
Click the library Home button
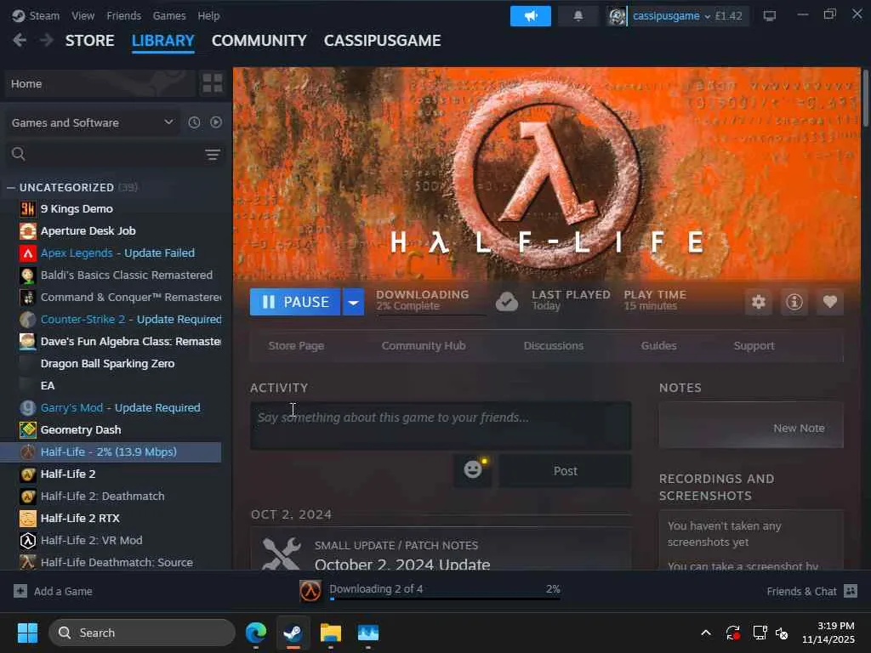click(x=100, y=83)
